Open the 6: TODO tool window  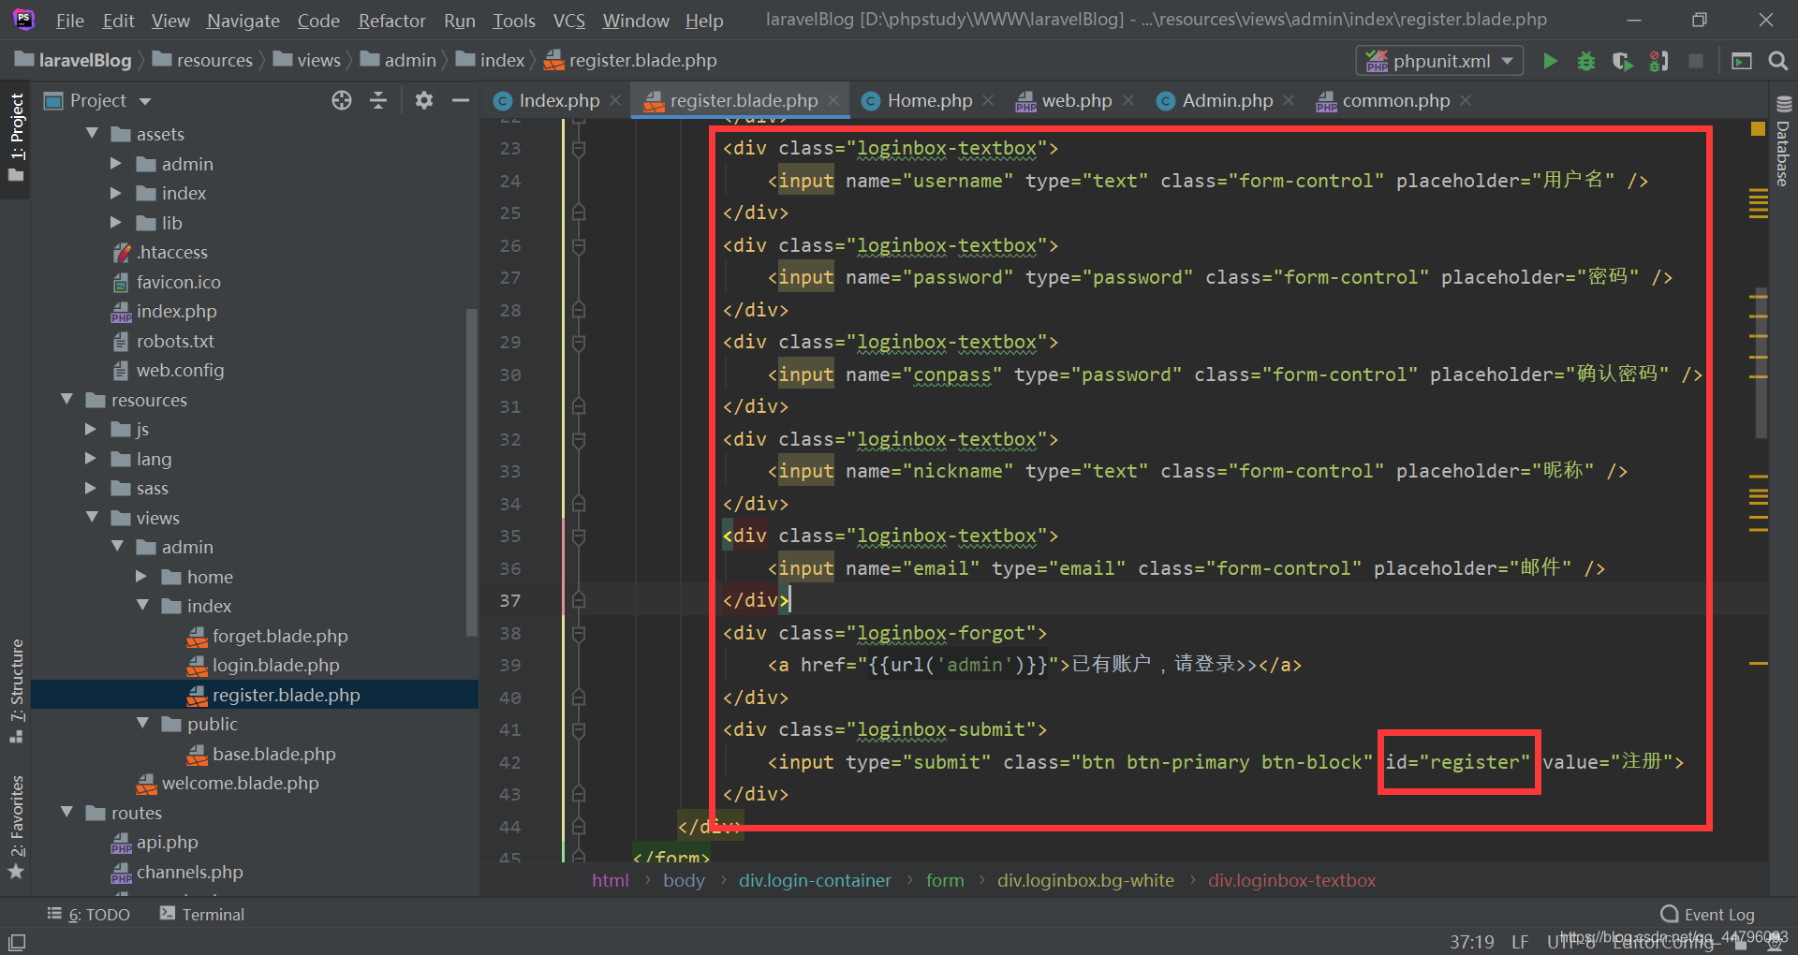click(88, 914)
